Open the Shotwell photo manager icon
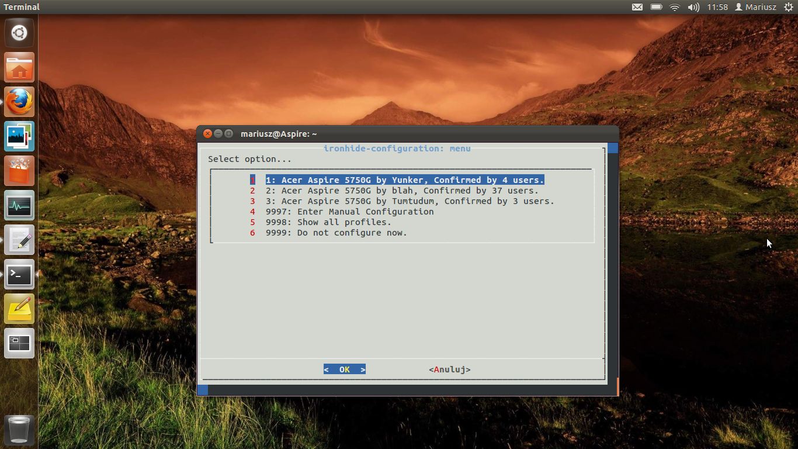Screen dimensions: 798x449 tap(19, 136)
